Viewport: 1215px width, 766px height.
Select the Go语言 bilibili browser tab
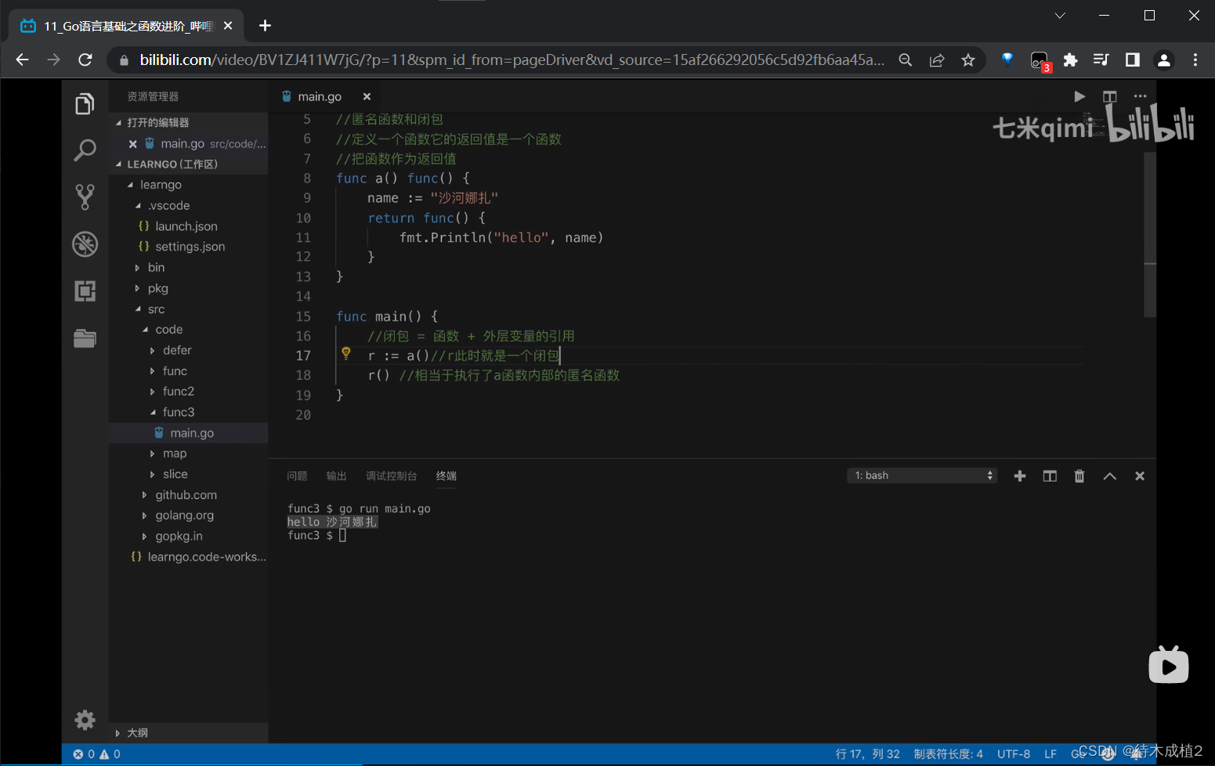point(128,26)
